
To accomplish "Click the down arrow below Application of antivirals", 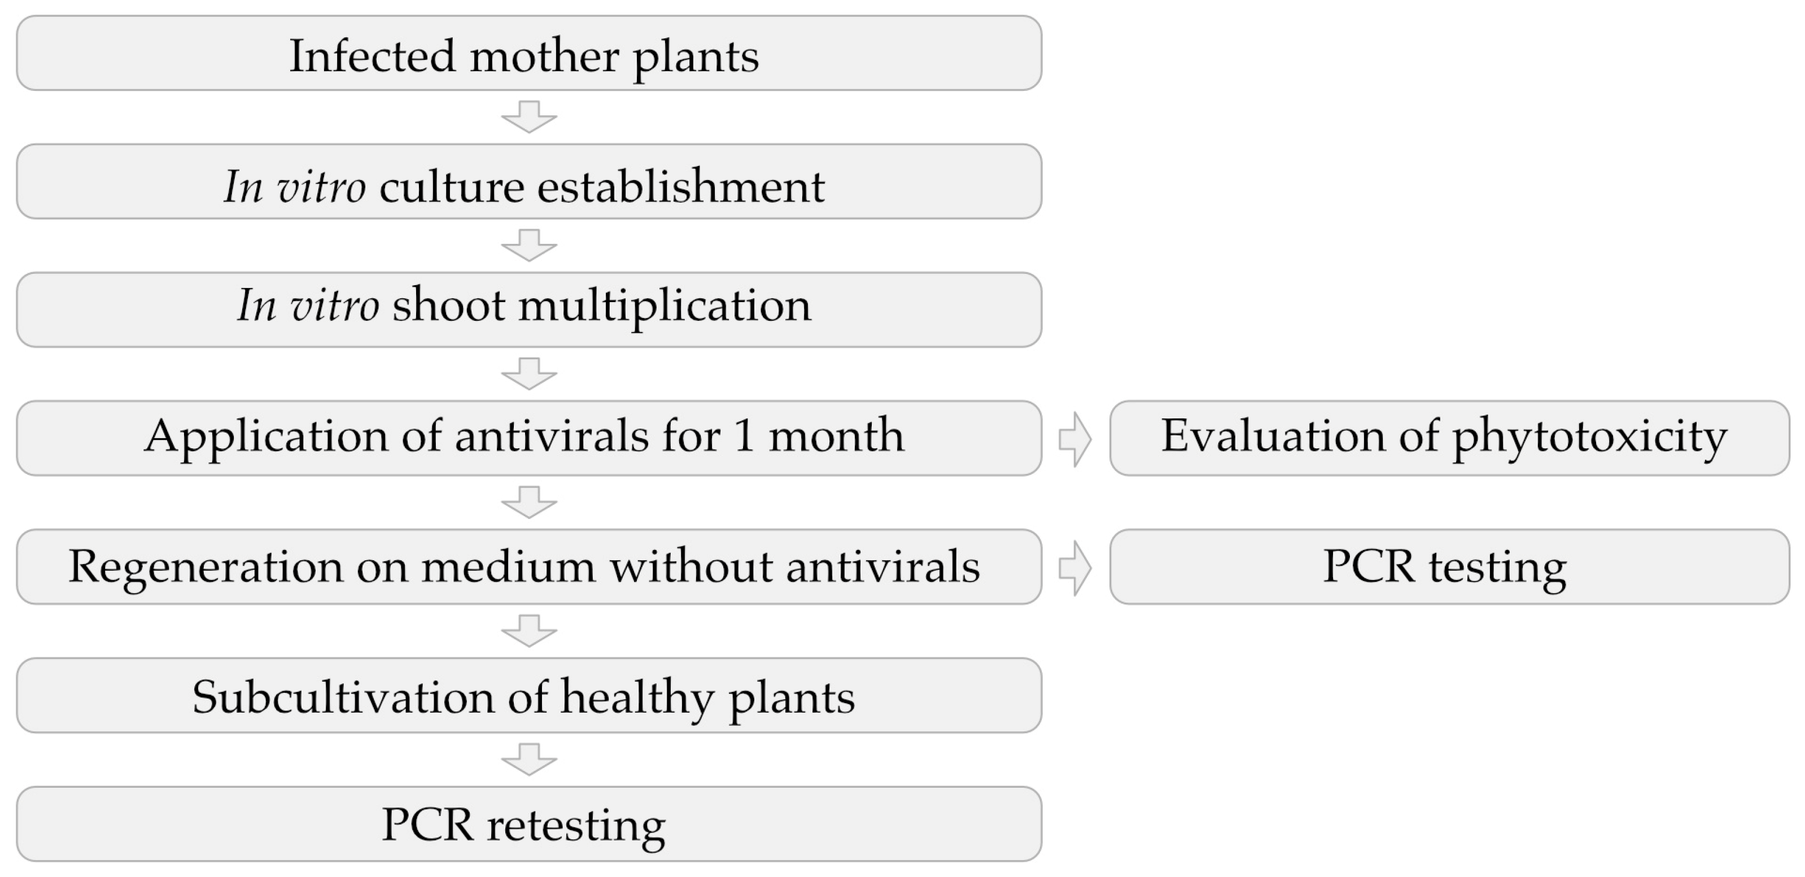I will [x=529, y=502].
